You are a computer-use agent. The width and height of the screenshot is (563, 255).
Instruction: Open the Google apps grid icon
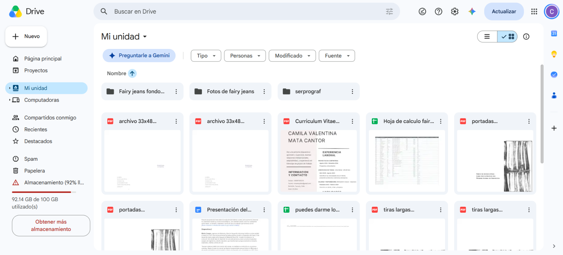pyautogui.click(x=534, y=12)
